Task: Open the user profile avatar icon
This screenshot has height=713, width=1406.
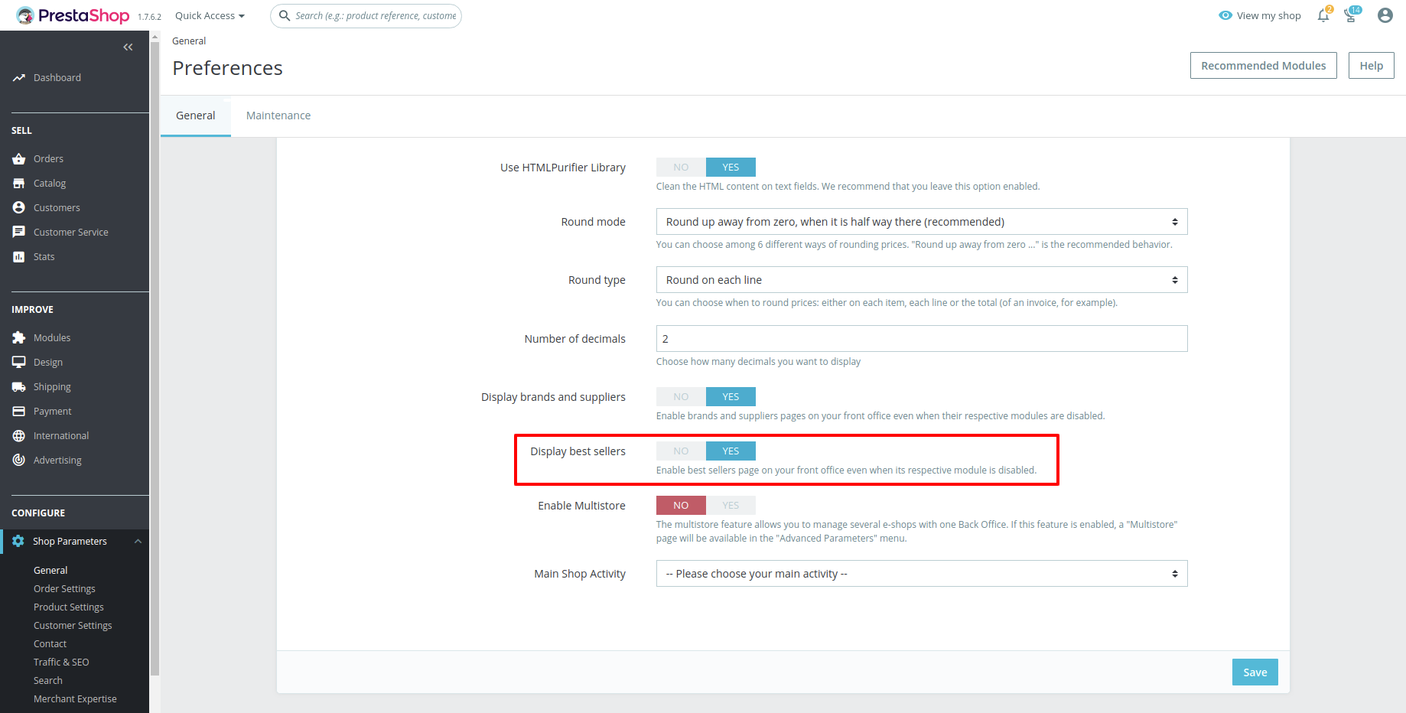Action: point(1385,15)
